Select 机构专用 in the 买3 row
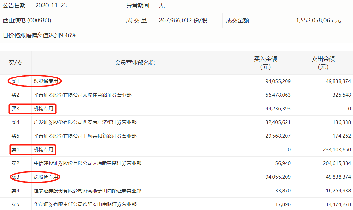Viewport: 353px width, 210px height. 43,109
